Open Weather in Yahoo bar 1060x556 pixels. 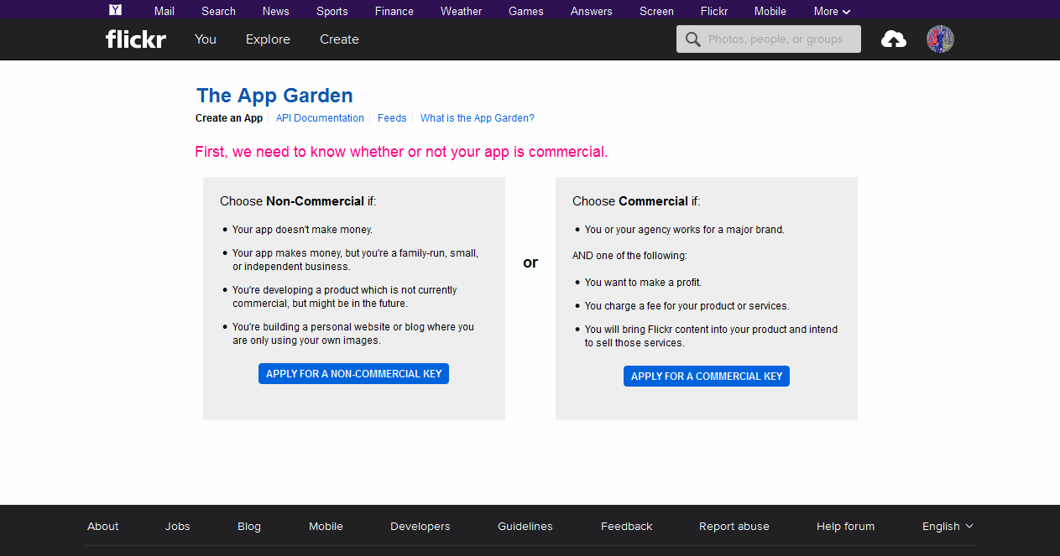pos(462,11)
